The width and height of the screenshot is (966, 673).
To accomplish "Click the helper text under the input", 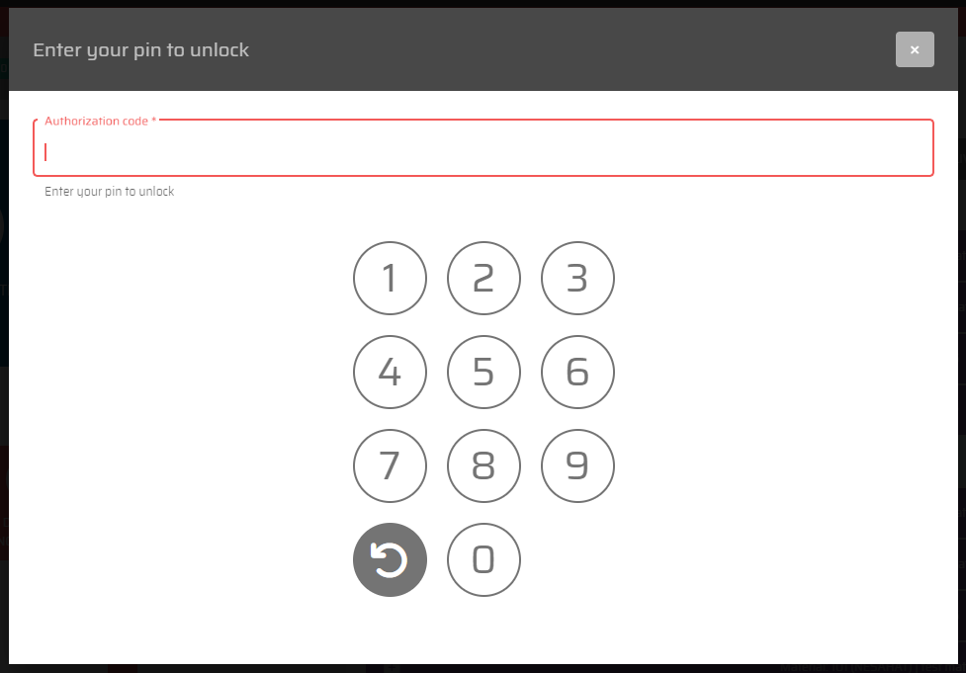I will pos(109,192).
